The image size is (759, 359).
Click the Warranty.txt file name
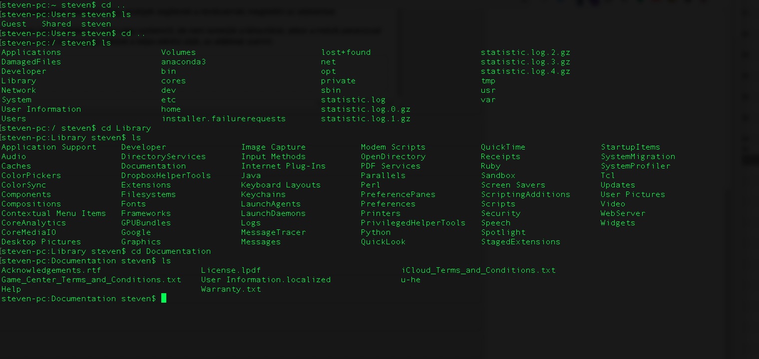(x=231, y=289)
